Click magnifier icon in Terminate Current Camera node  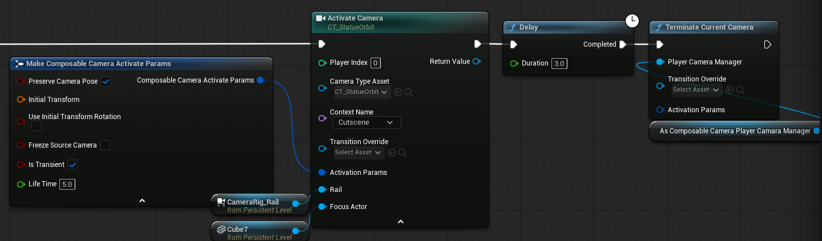pos(740,90)
